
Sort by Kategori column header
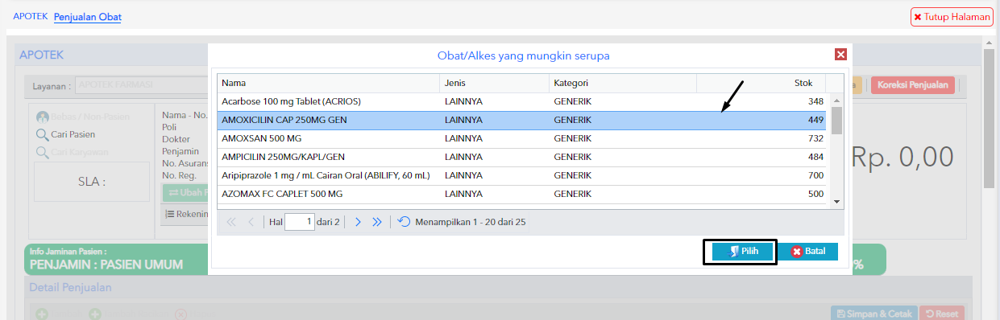coord(622,83)
